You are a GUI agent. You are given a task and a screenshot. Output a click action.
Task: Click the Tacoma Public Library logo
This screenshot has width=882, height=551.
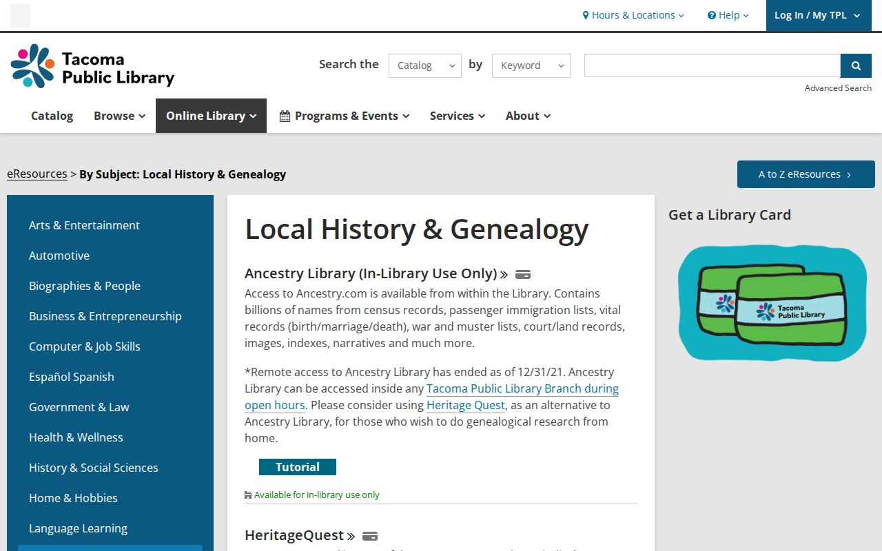(92, 66)
